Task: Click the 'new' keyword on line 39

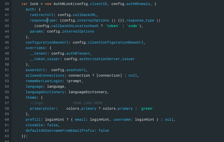Action: (x=48, y=4)
